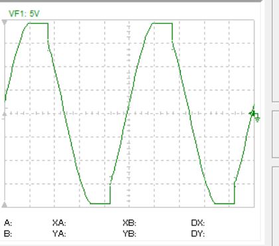This screenshot has height=246, width=279.
Task: Click the DY: readout label
Action: [x=198, y=234]
